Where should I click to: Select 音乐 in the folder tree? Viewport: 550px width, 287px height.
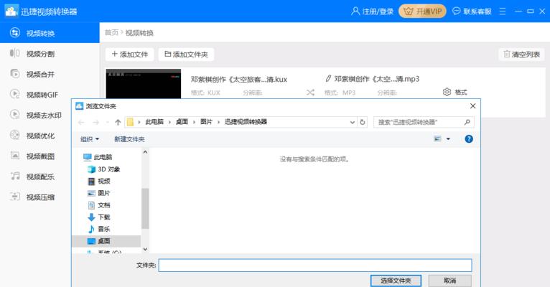coord(98,229)
